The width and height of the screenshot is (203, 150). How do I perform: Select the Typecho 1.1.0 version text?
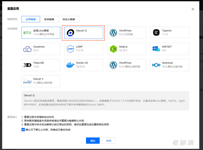click(x=165, y=34)
